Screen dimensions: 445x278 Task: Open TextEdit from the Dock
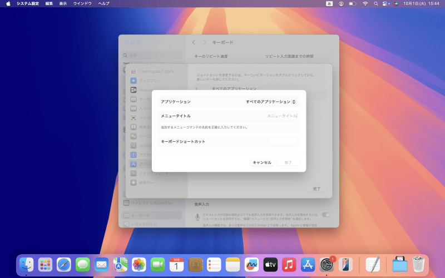pyautogui.click(x=373, y=265)
